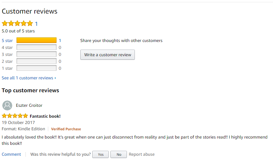Click the 3 star histogram bar
This screenshot has height=163, width=273.
click(36, 54)
